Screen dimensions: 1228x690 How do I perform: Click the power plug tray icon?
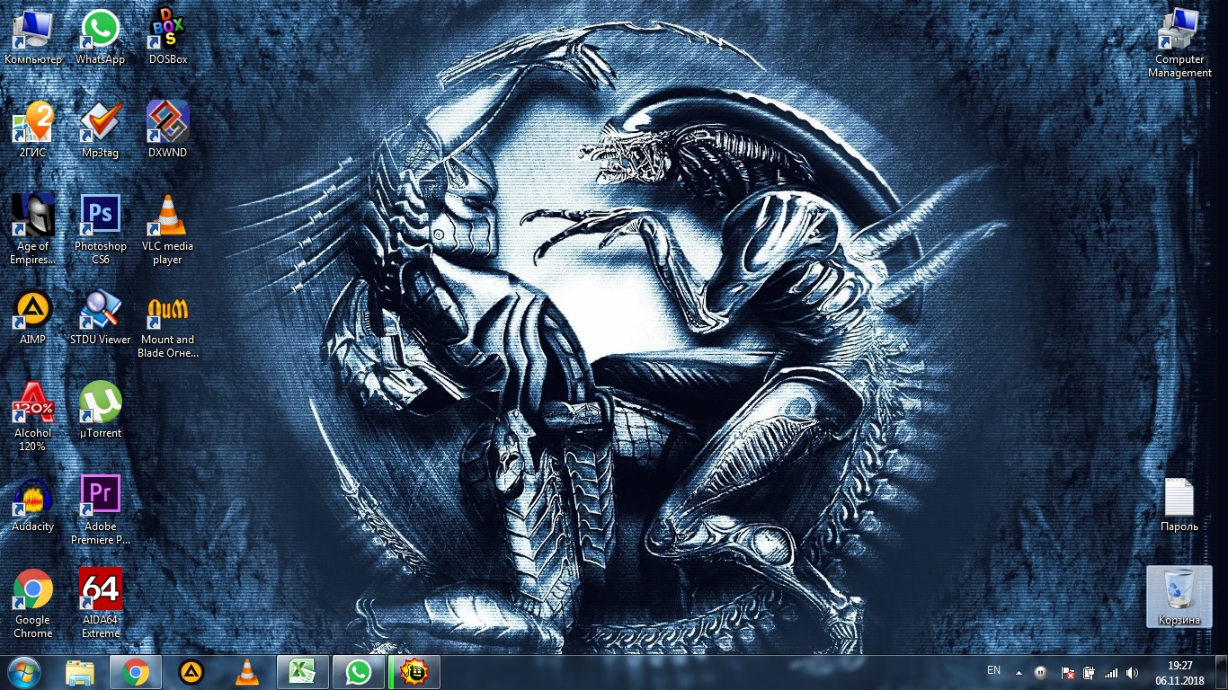pos(1090,672)
